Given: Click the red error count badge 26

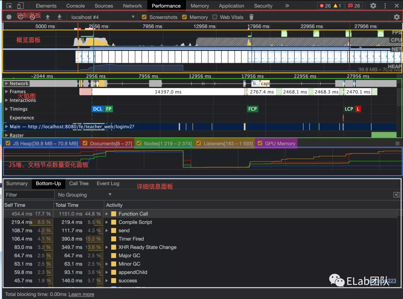Looking at the screenshot, I should [325, 6].
